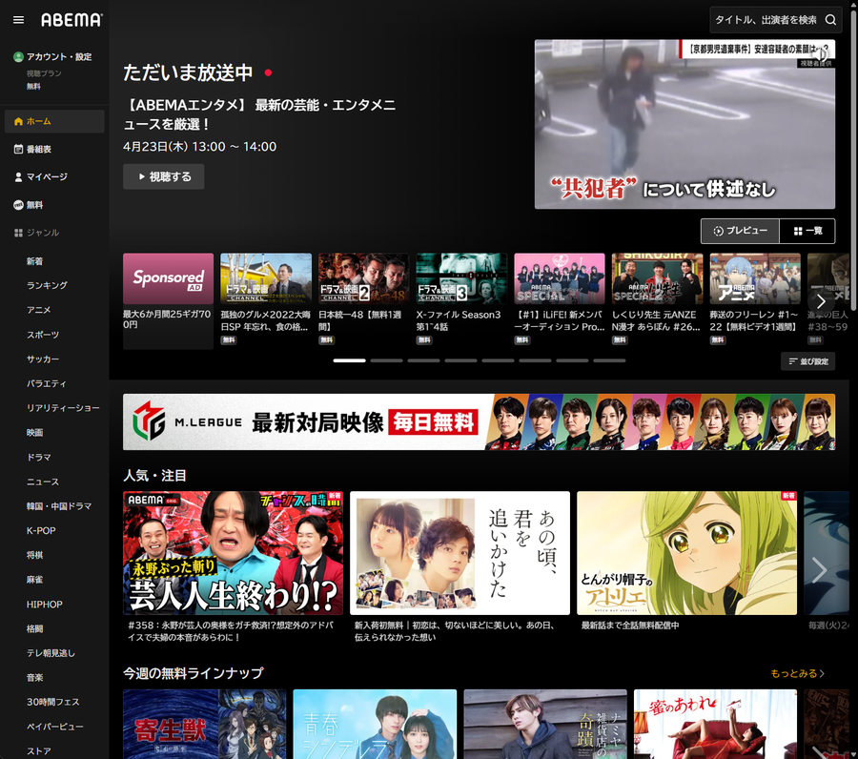858x759 pixels.
Task: Open マイページ via its person icon
Action: point(19,176)
